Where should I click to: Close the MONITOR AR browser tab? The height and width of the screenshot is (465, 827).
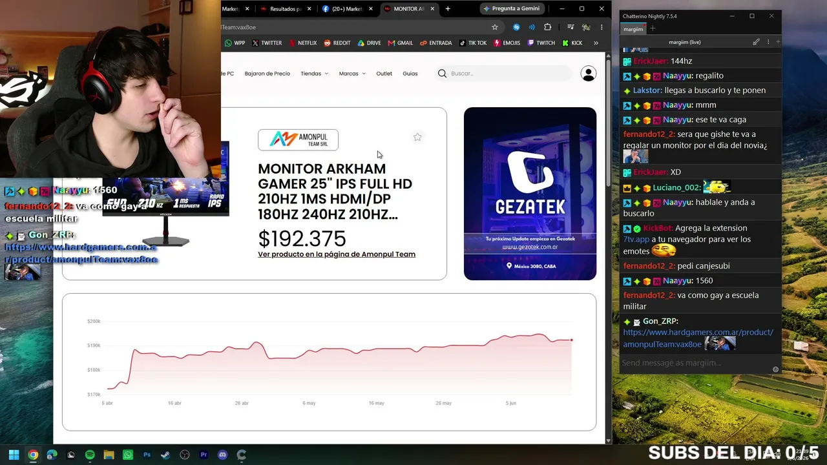432,9
